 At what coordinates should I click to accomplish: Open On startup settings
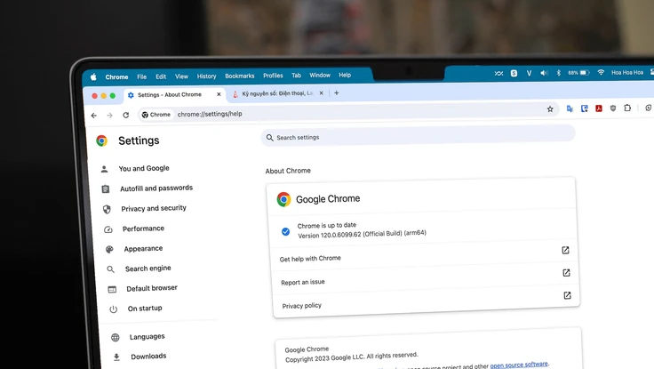click(145, 308)
